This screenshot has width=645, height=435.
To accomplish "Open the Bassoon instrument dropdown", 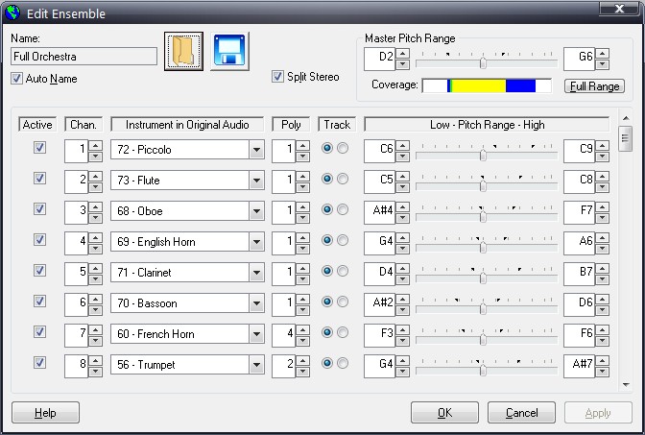I will click(x=256, y=303).
